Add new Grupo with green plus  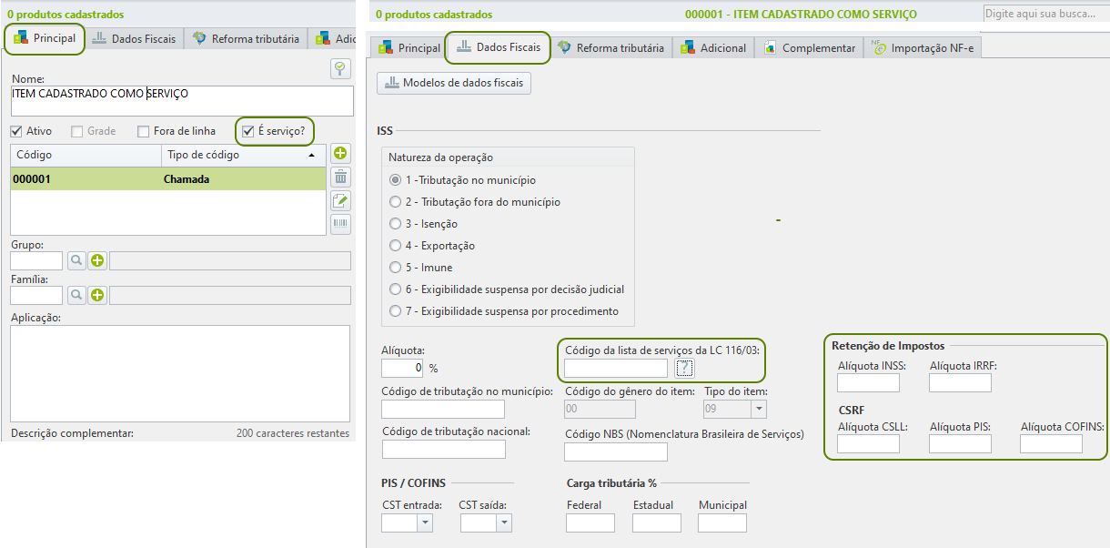pyautogui.click(x=96, y=261)
